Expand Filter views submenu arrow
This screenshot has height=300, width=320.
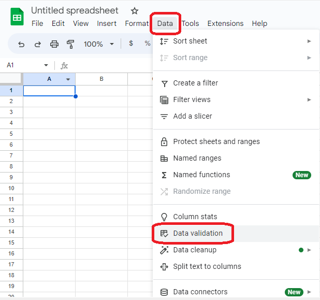click(x=309, y=99)
